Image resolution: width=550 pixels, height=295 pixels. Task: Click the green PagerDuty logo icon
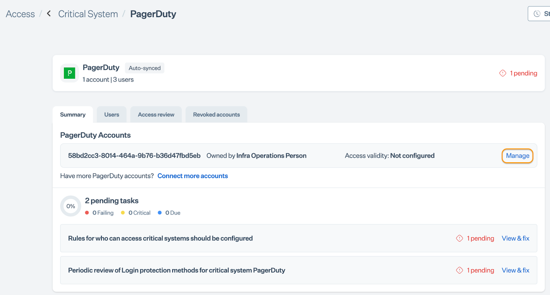point(69,73)
